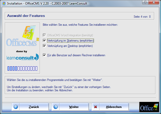
Task: Click the blue back arrow icon
Action: (16, 107)
